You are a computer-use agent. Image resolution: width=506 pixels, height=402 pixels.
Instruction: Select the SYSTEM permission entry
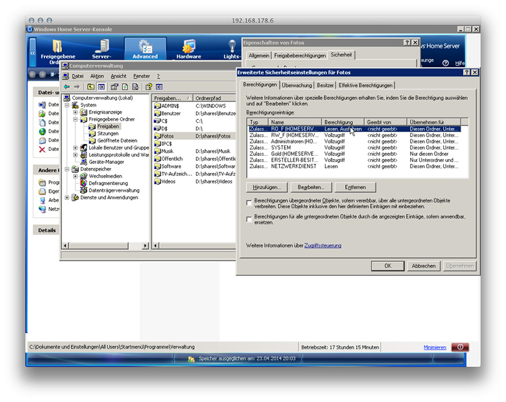tap(355, 148)
